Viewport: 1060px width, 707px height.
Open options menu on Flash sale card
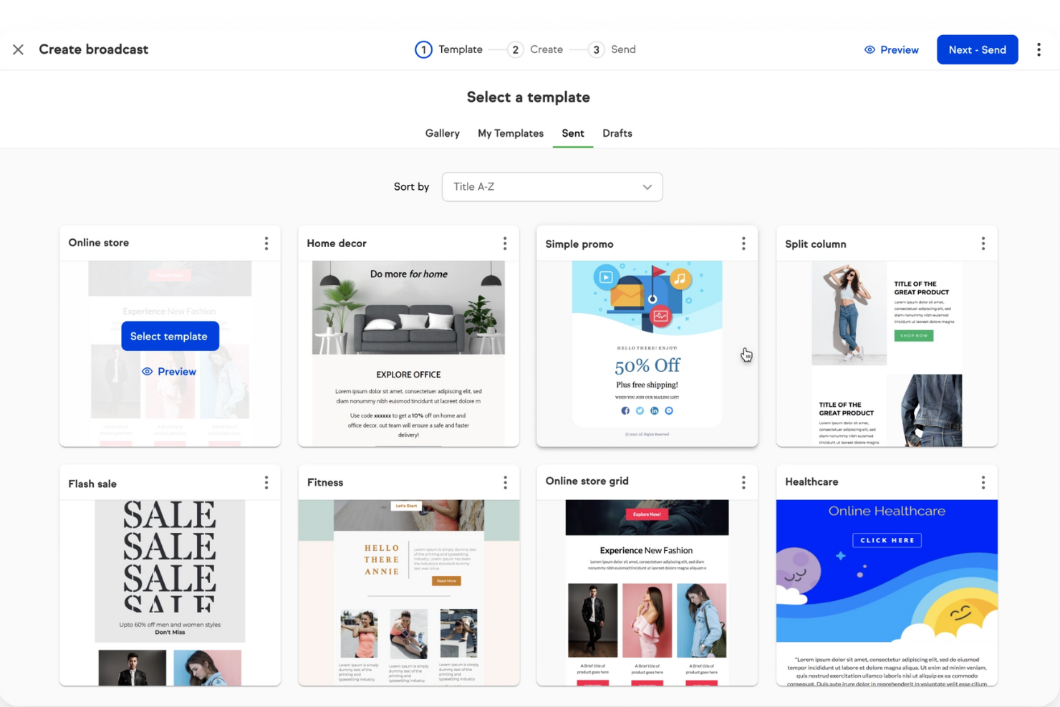click(x=266, y=482)
